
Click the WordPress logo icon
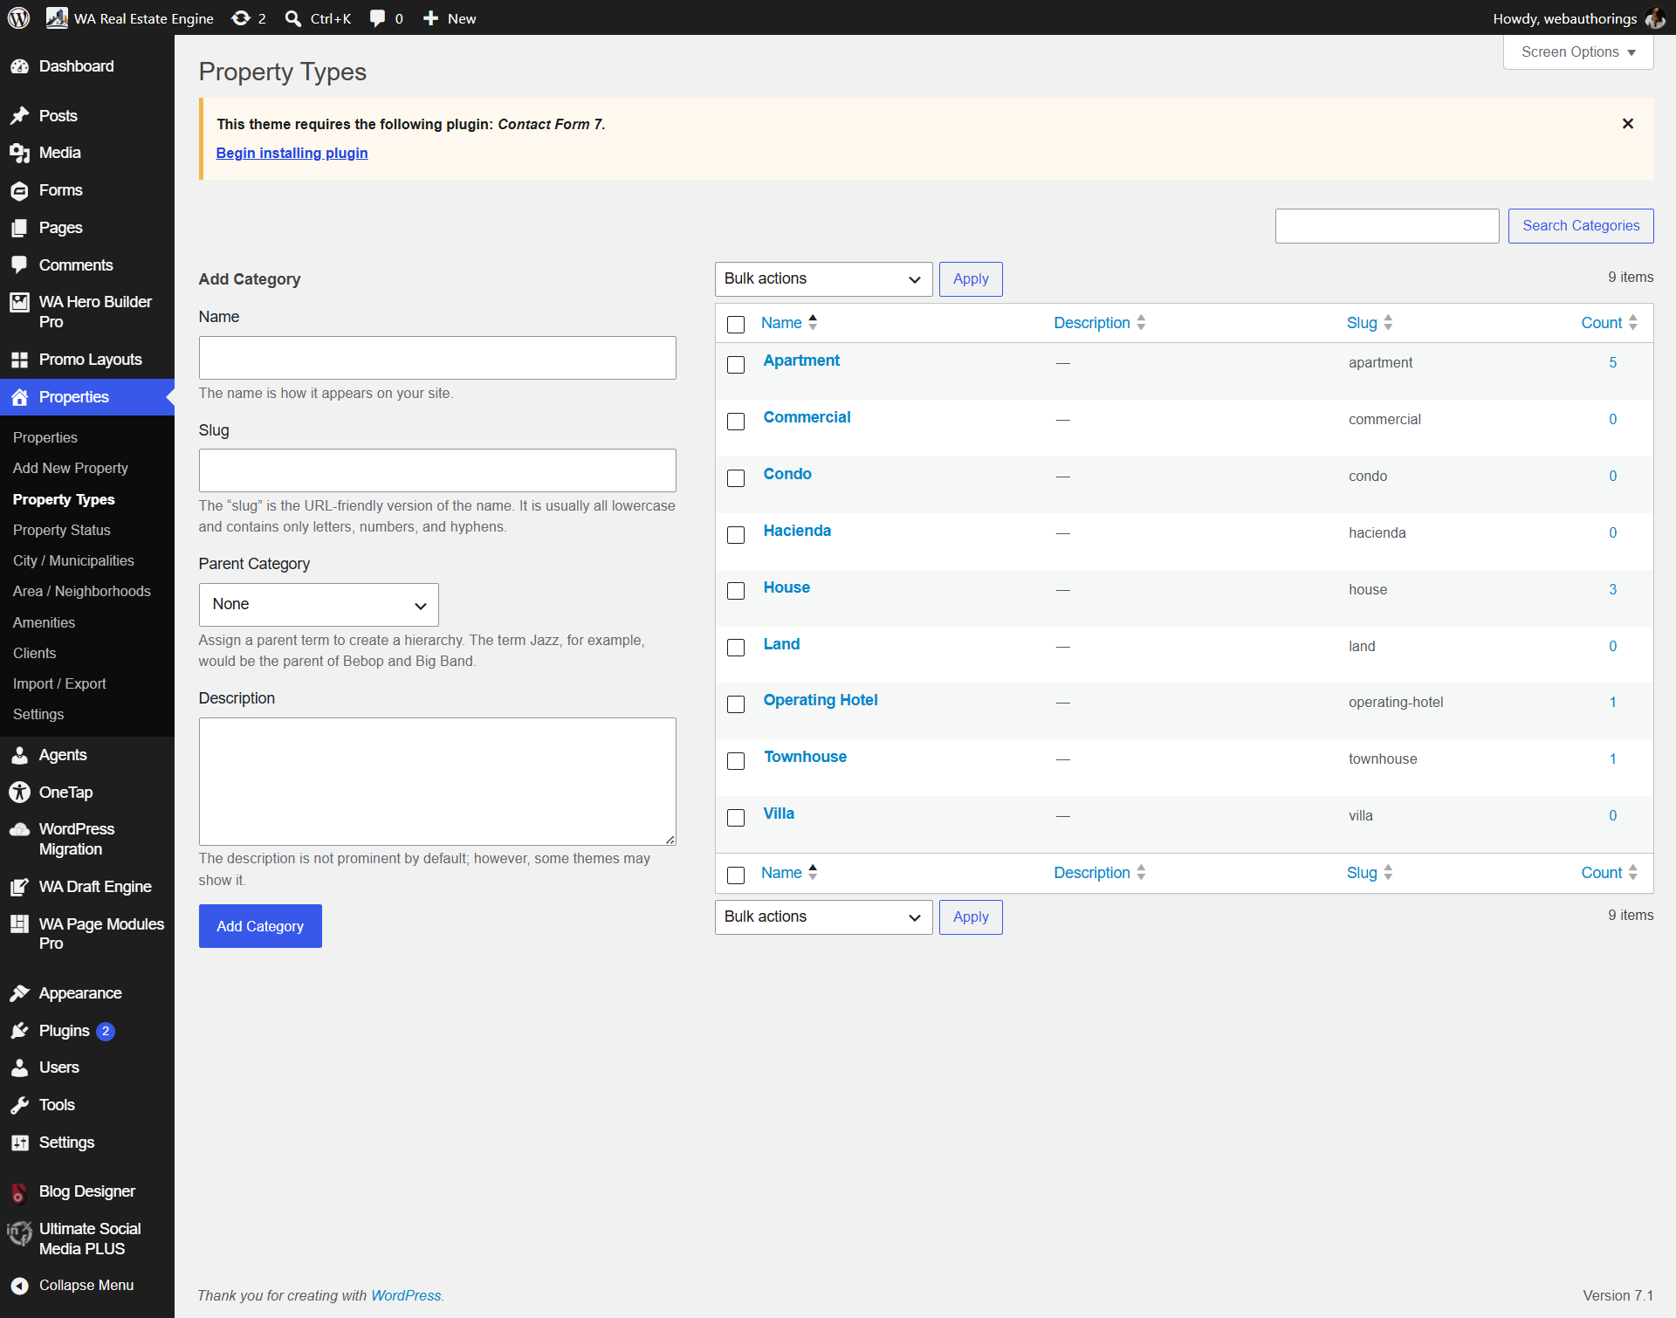(18, 17)
